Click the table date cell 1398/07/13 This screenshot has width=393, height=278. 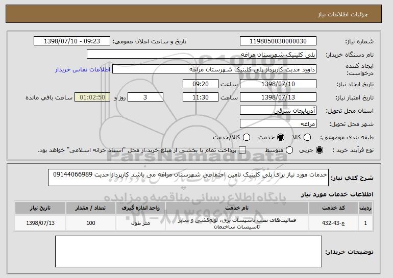coord(40,223)
